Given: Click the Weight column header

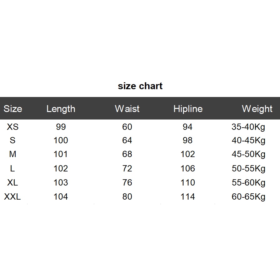Looking at the screenshot, I should click(257, 109).
